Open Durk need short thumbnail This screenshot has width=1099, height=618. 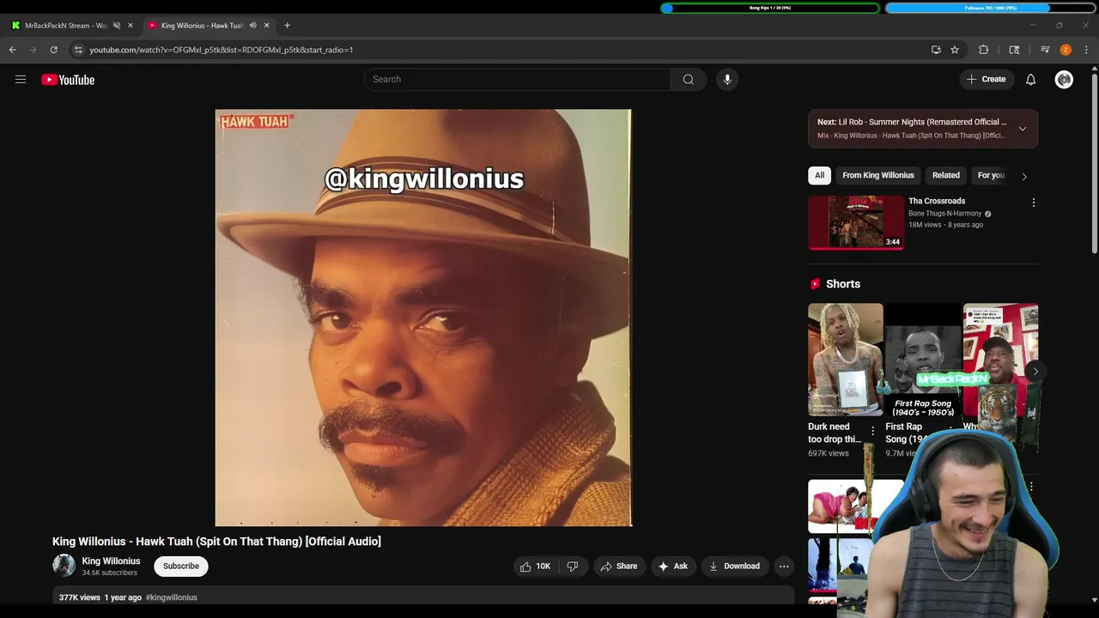coord(845,360)
